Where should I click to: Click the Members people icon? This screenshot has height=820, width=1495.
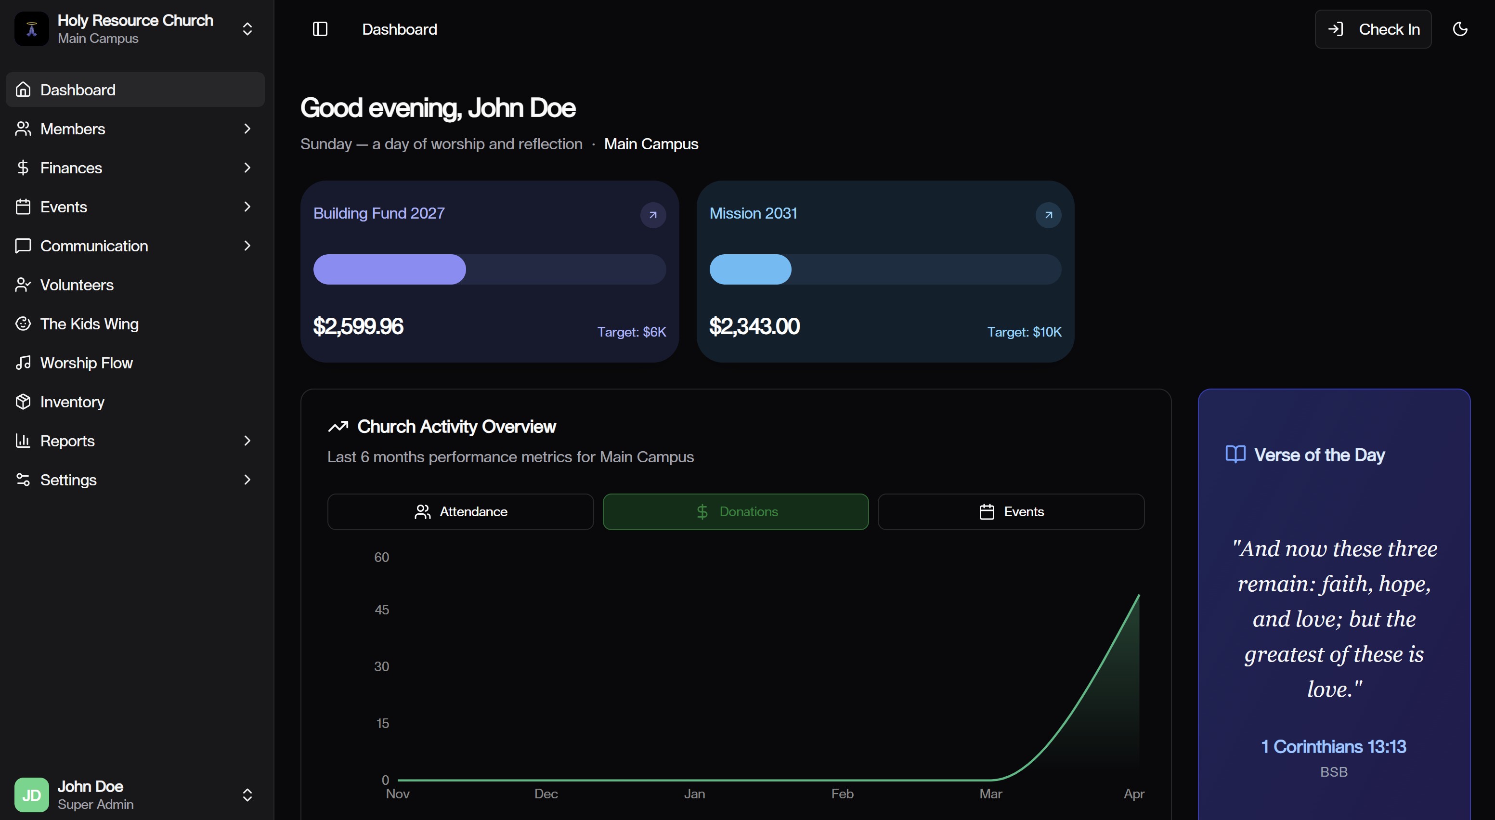(23, 128)
